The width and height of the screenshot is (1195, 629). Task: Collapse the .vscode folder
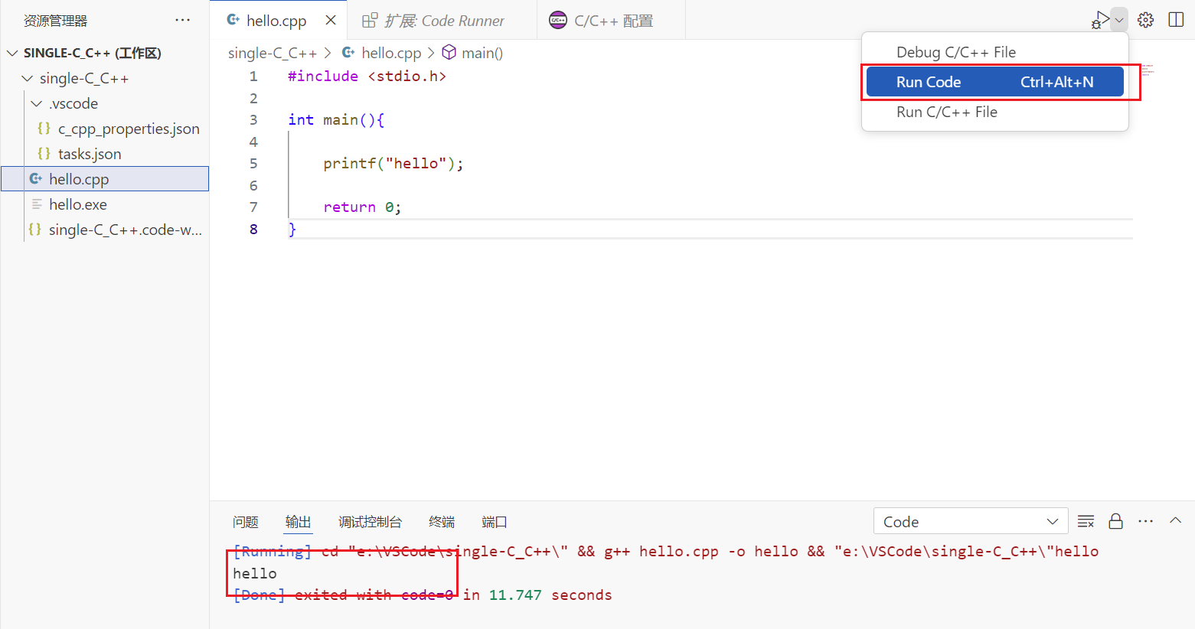pos(37,103)
